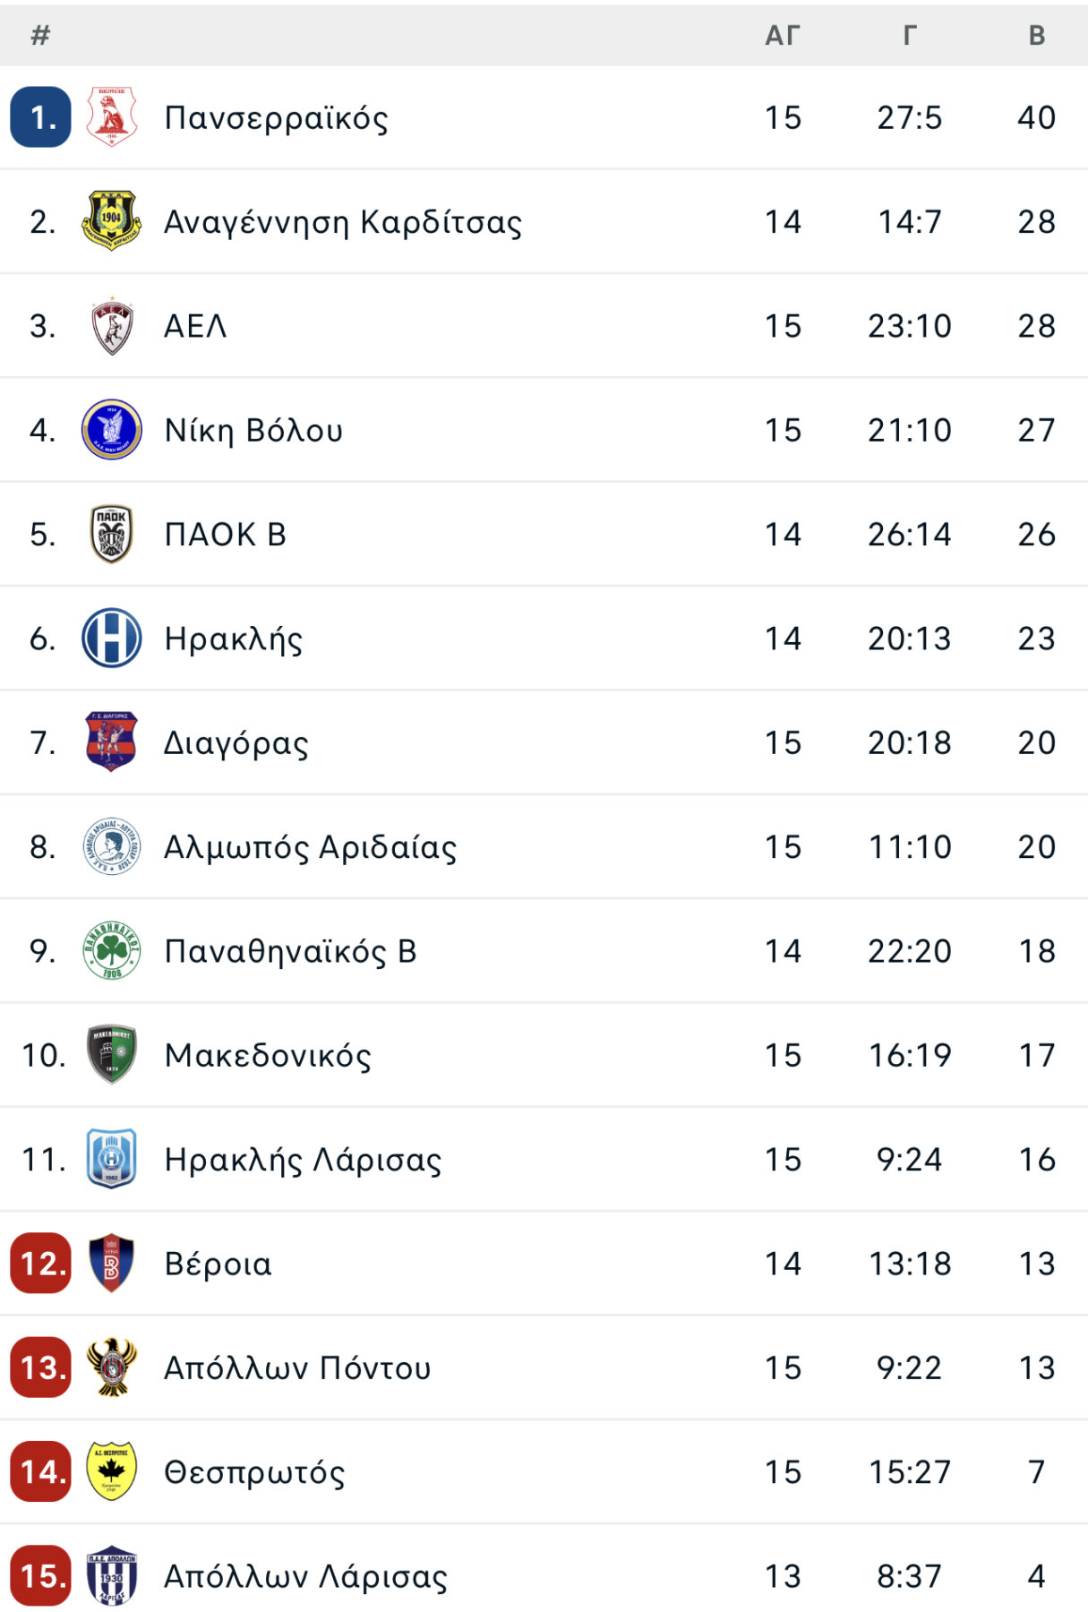The width and height of the screenshot is (1088, 1612).
Task: Open the Ηρακλής Λάρισας team page
Action: [x=303, y=1160]
